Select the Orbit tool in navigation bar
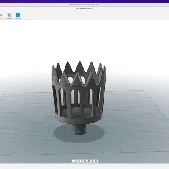169x169 pixels. pos(72,161)
